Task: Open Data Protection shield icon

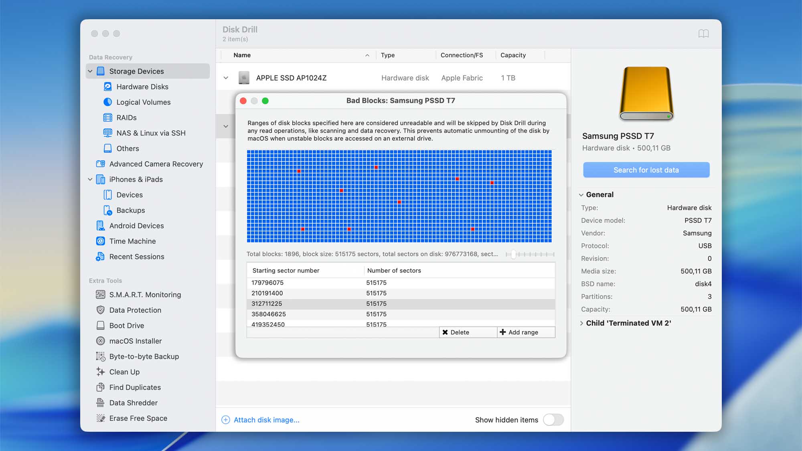Action: 101,310
